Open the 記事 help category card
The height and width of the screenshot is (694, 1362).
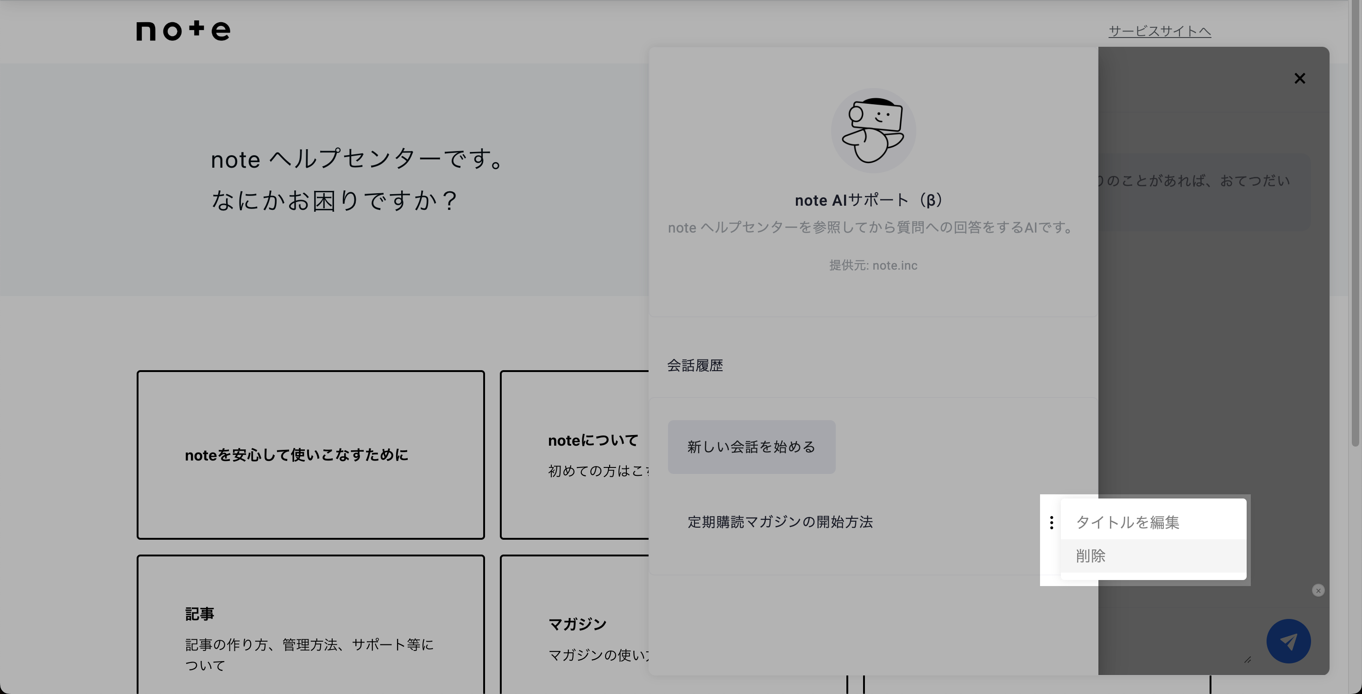tap(310, 624)
